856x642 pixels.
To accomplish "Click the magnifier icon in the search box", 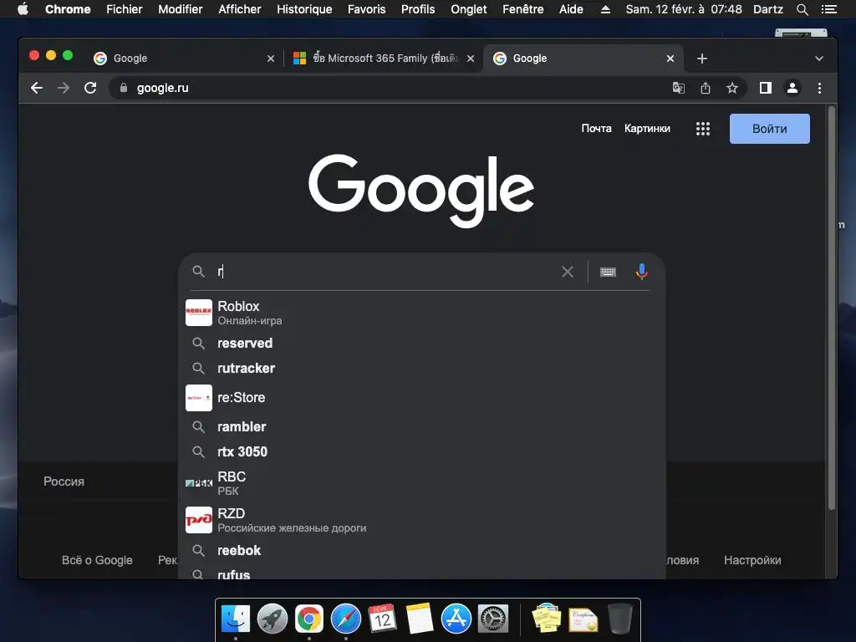I will 198,272.
